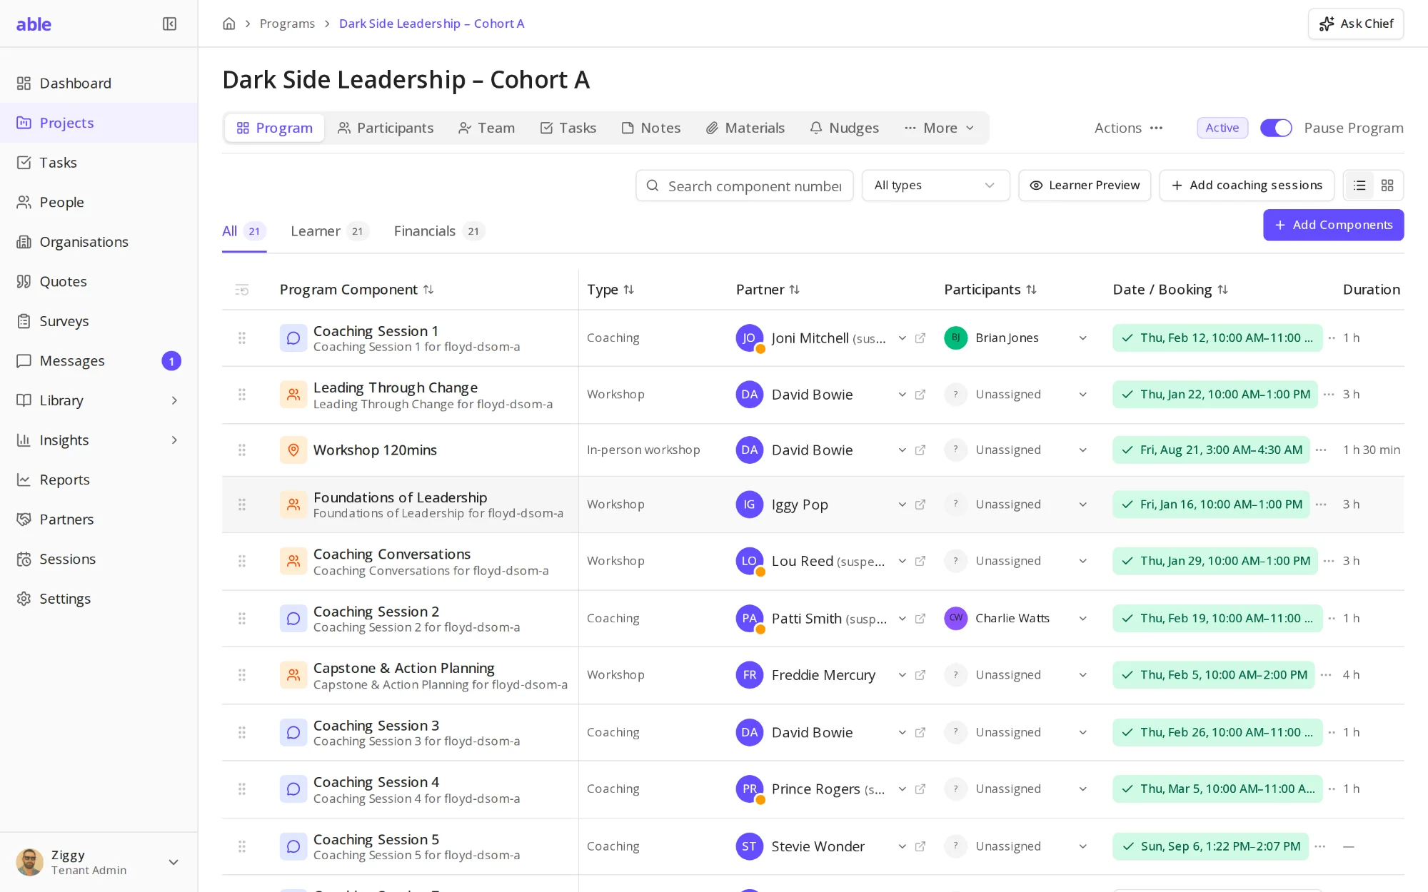Click column settings icon in table header
The width and height of the screenshot is (1428, 892).
tap(242, 290)
